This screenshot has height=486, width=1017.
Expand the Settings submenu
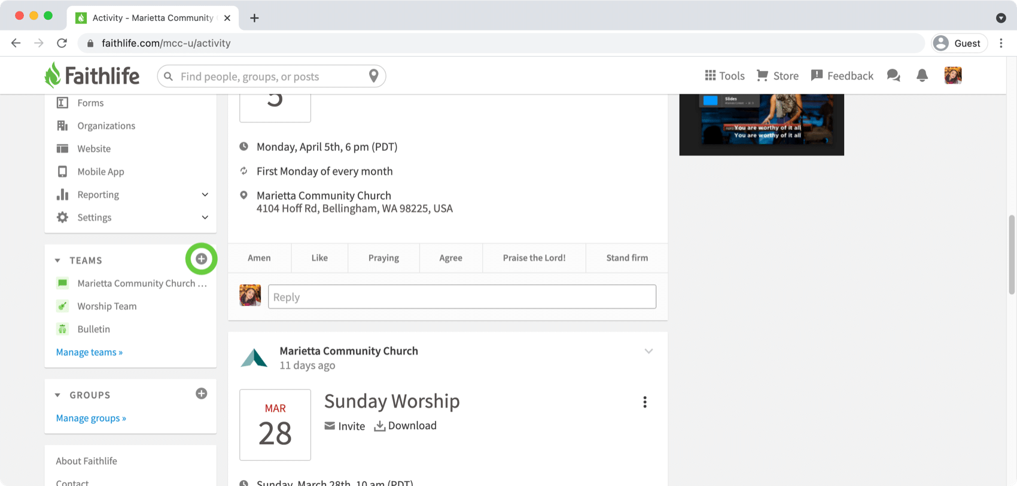205,217
